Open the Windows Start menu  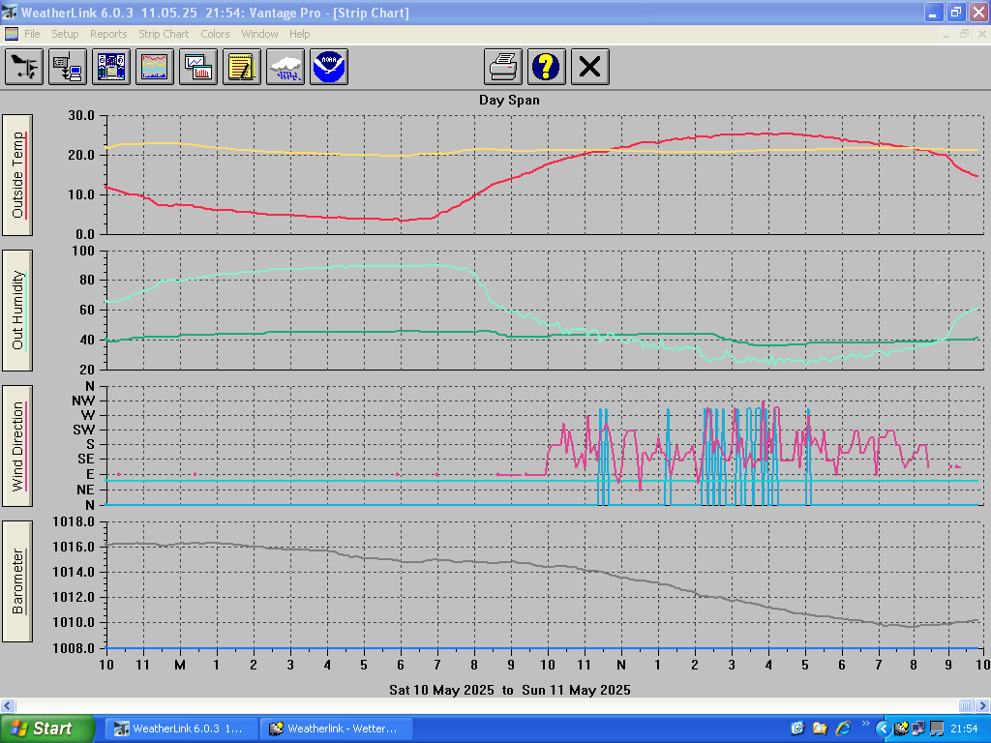click(x=46, y=729)
